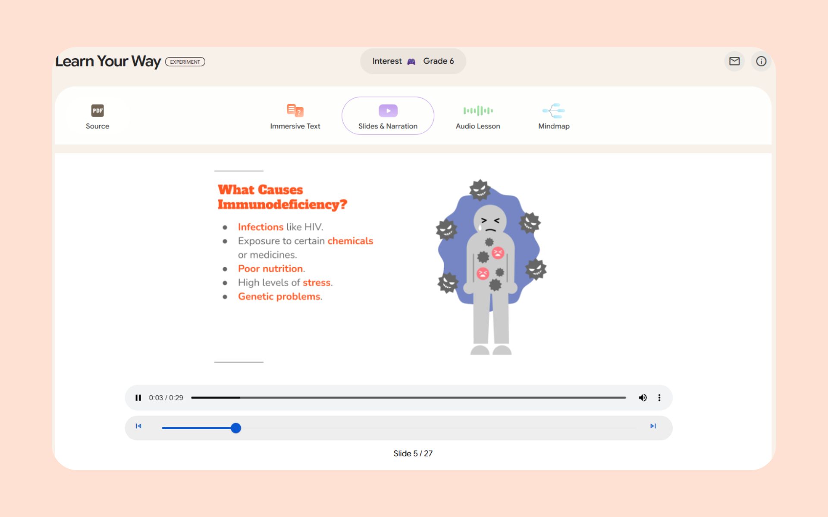
Task: Open the Audio Lesson mode
Action: [x=478, y=116]
